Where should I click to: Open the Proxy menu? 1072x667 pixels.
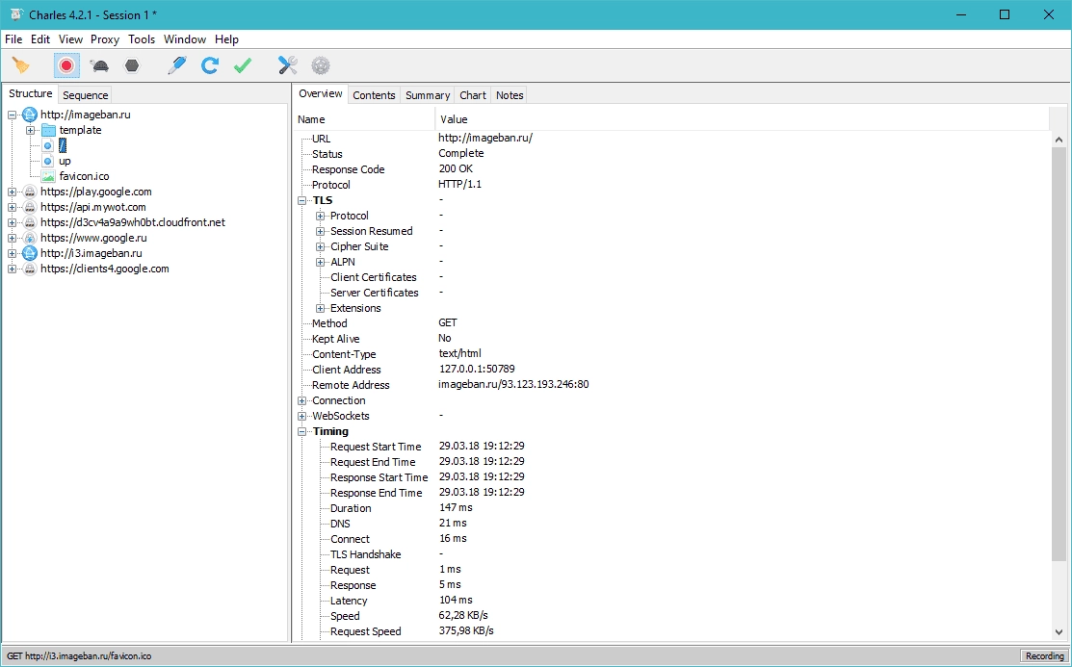[105, 38]
